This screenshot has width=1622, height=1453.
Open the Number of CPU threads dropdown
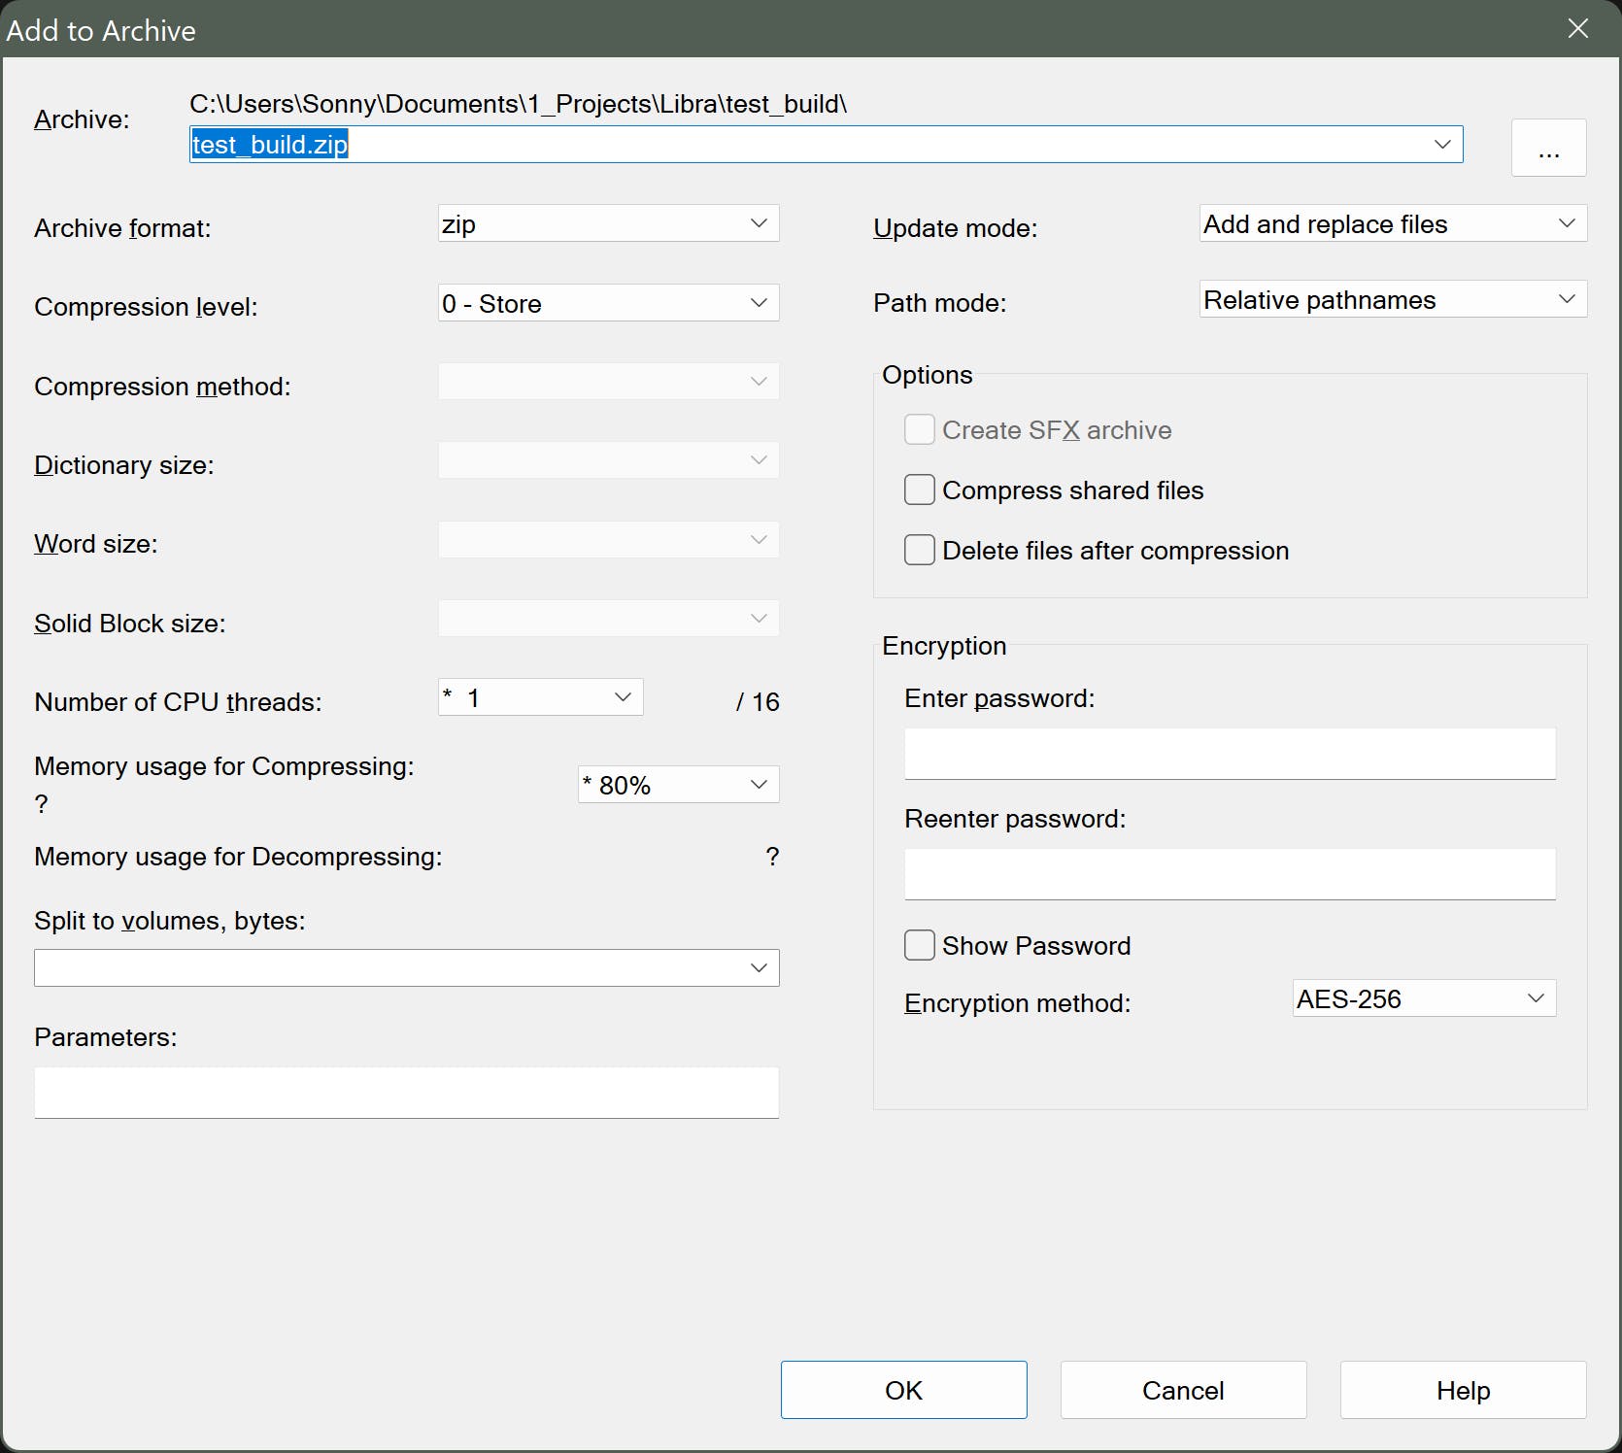(x=540, y=697)
